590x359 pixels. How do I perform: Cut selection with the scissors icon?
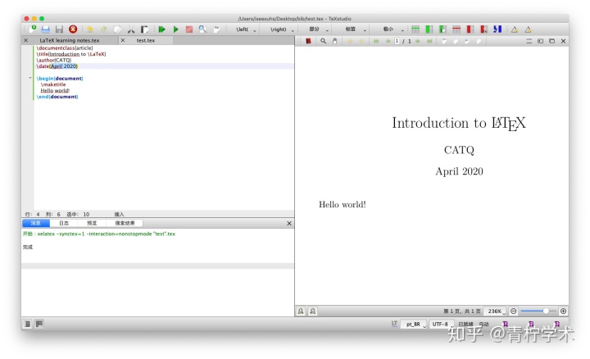point(131,29)
